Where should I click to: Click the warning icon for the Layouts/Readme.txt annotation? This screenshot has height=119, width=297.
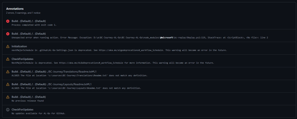(8, 84)
